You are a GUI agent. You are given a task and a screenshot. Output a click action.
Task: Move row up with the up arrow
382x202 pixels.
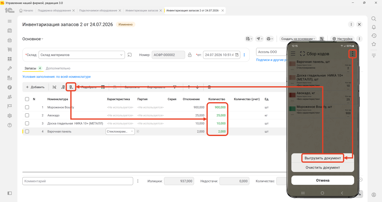189,87
